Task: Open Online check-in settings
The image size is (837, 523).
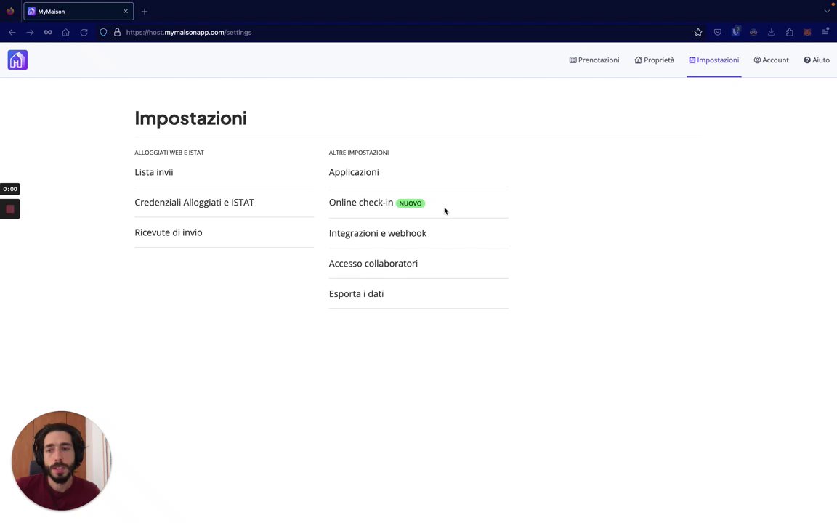Action: point(361,202)
